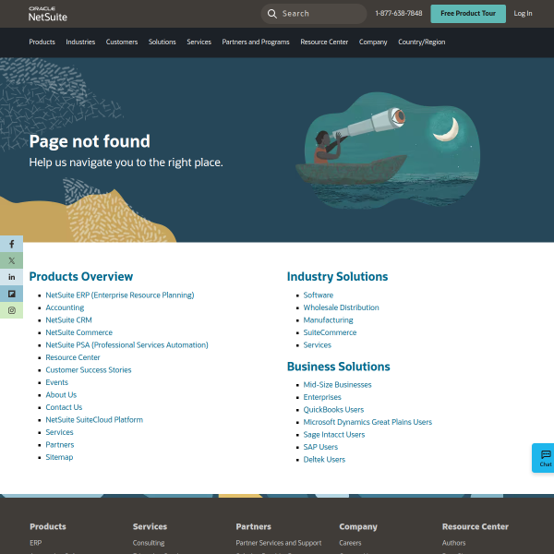This screenshot has width=554, height=554.
Task: Call the 1-877-638-7848 phone link
Action: tap(399, 14)
